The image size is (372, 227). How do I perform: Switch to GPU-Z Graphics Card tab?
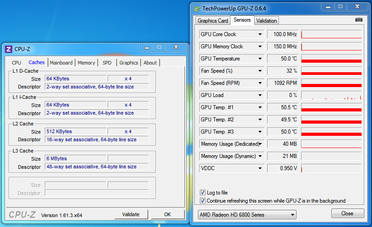[x=213, y=21]
